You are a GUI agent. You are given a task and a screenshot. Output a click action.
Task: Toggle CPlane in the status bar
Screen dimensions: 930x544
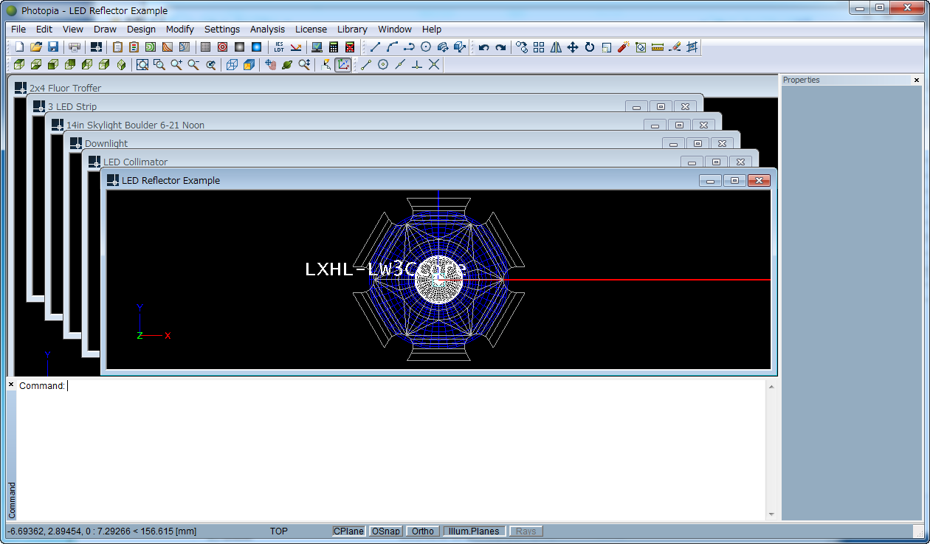tap(348, 531)
